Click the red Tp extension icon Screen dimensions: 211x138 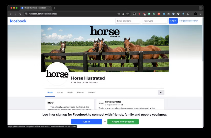pyautogui.click(x=139, y=14)
